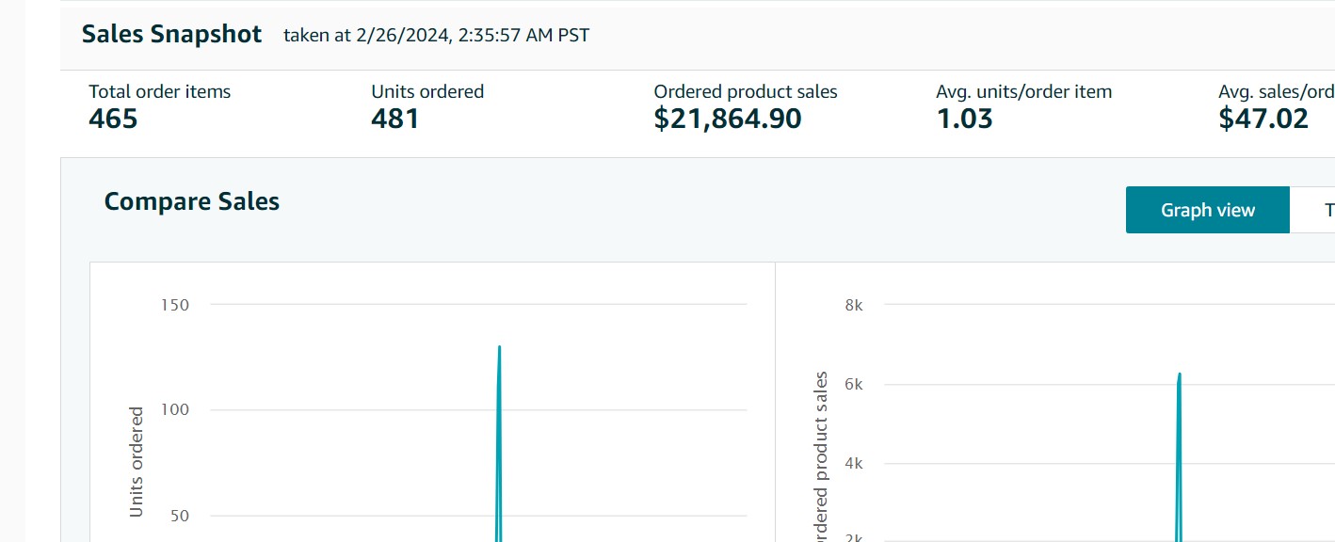Image resolution: width=1335 pixels, height=542 pixels.
Task: Click the 150 label on units axis
Action: tap(175, 305)
